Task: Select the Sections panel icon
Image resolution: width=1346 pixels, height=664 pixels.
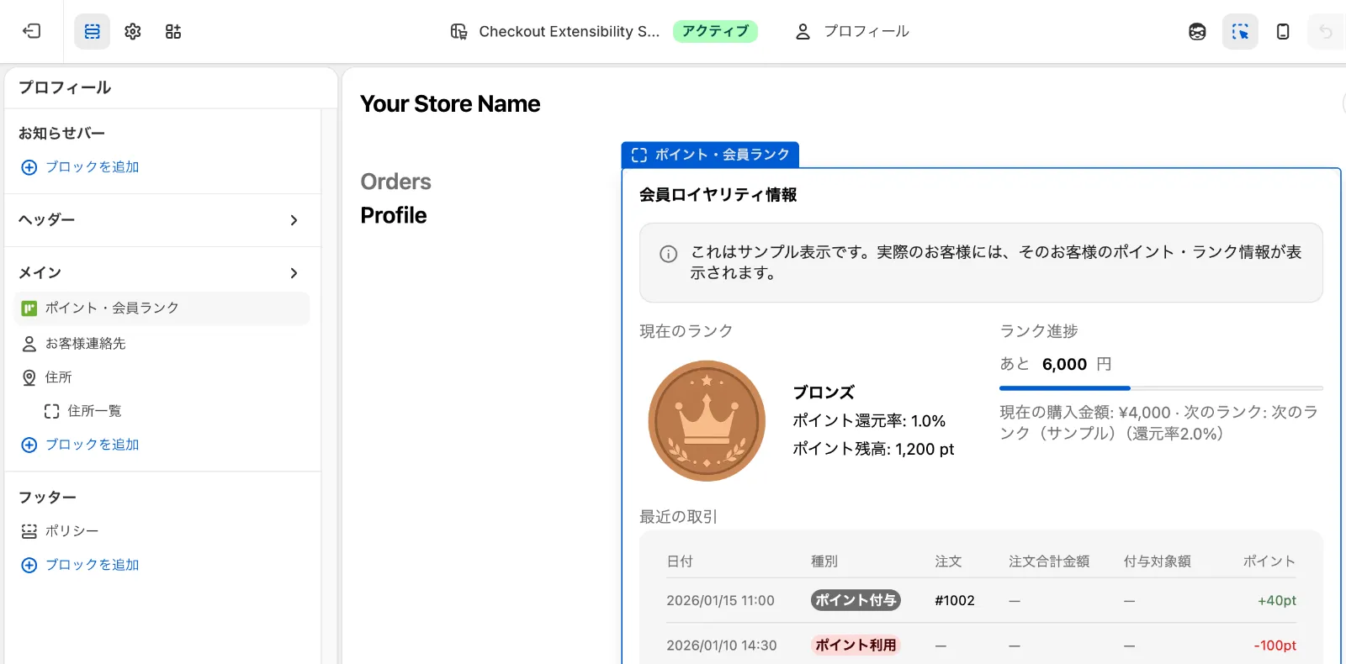Action: 93,31
